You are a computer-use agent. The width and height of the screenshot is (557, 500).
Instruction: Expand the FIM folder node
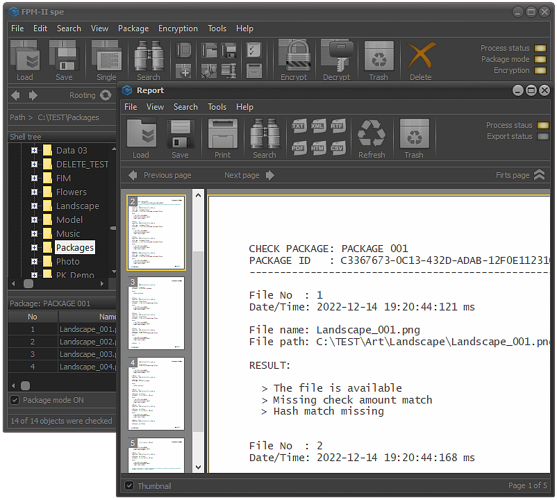click(x=34, y=178)
